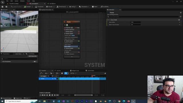Open the Asset menu
Image resolution: width=183 pixels, height=103 pixels.
coord(17,1)
